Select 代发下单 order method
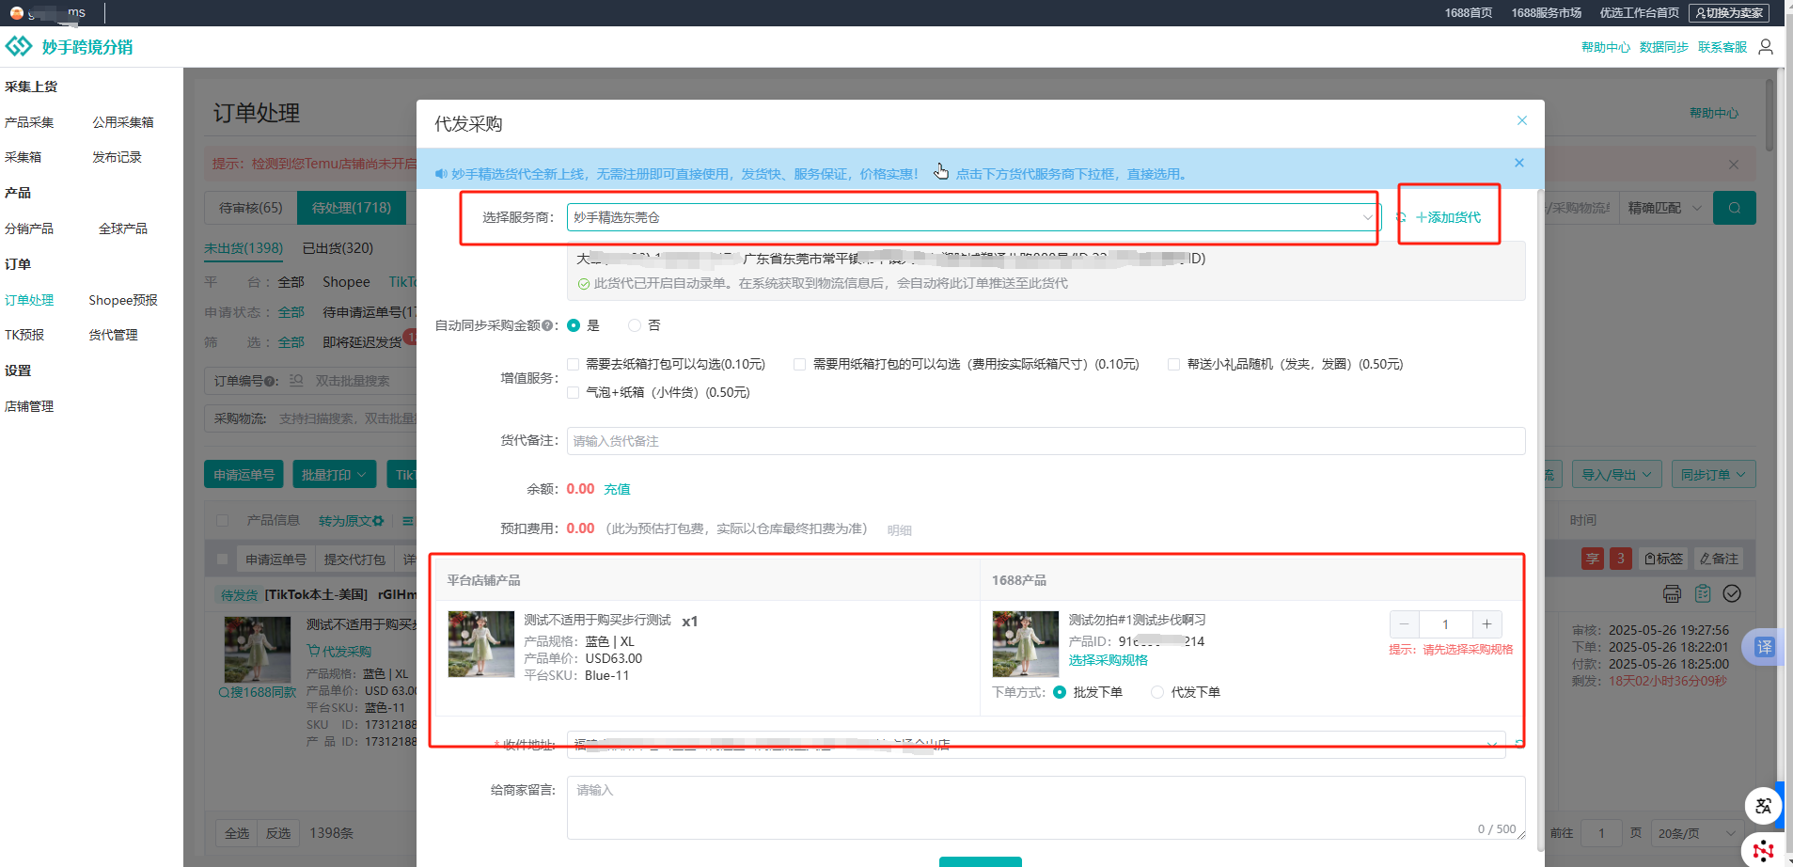The width and height of the screenshot is (1793, 867). pos(1157,692)
